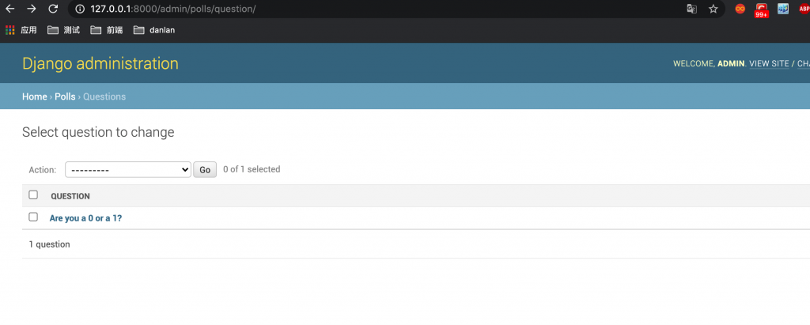810x325 pixels.
Task: Open the apps grid shortcut in bookmarks bar
Action: [x=10, y=30]
